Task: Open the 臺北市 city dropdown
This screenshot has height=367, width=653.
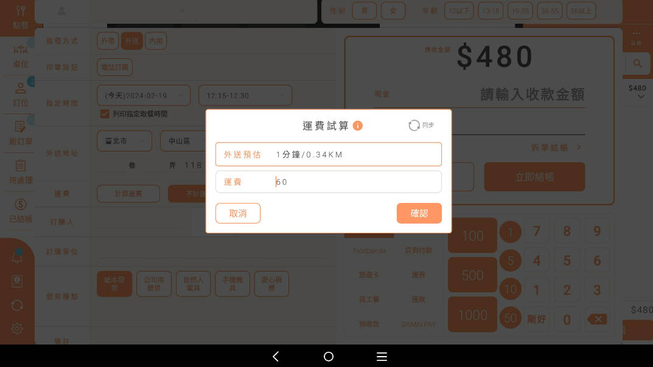Action: (x=125, y=140)
